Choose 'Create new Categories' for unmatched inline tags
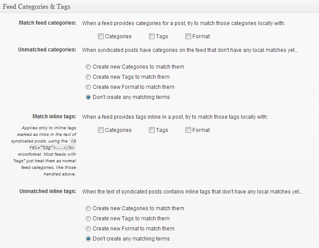The height and width of the screenshot is (248, 319). [x=89, y=208]
